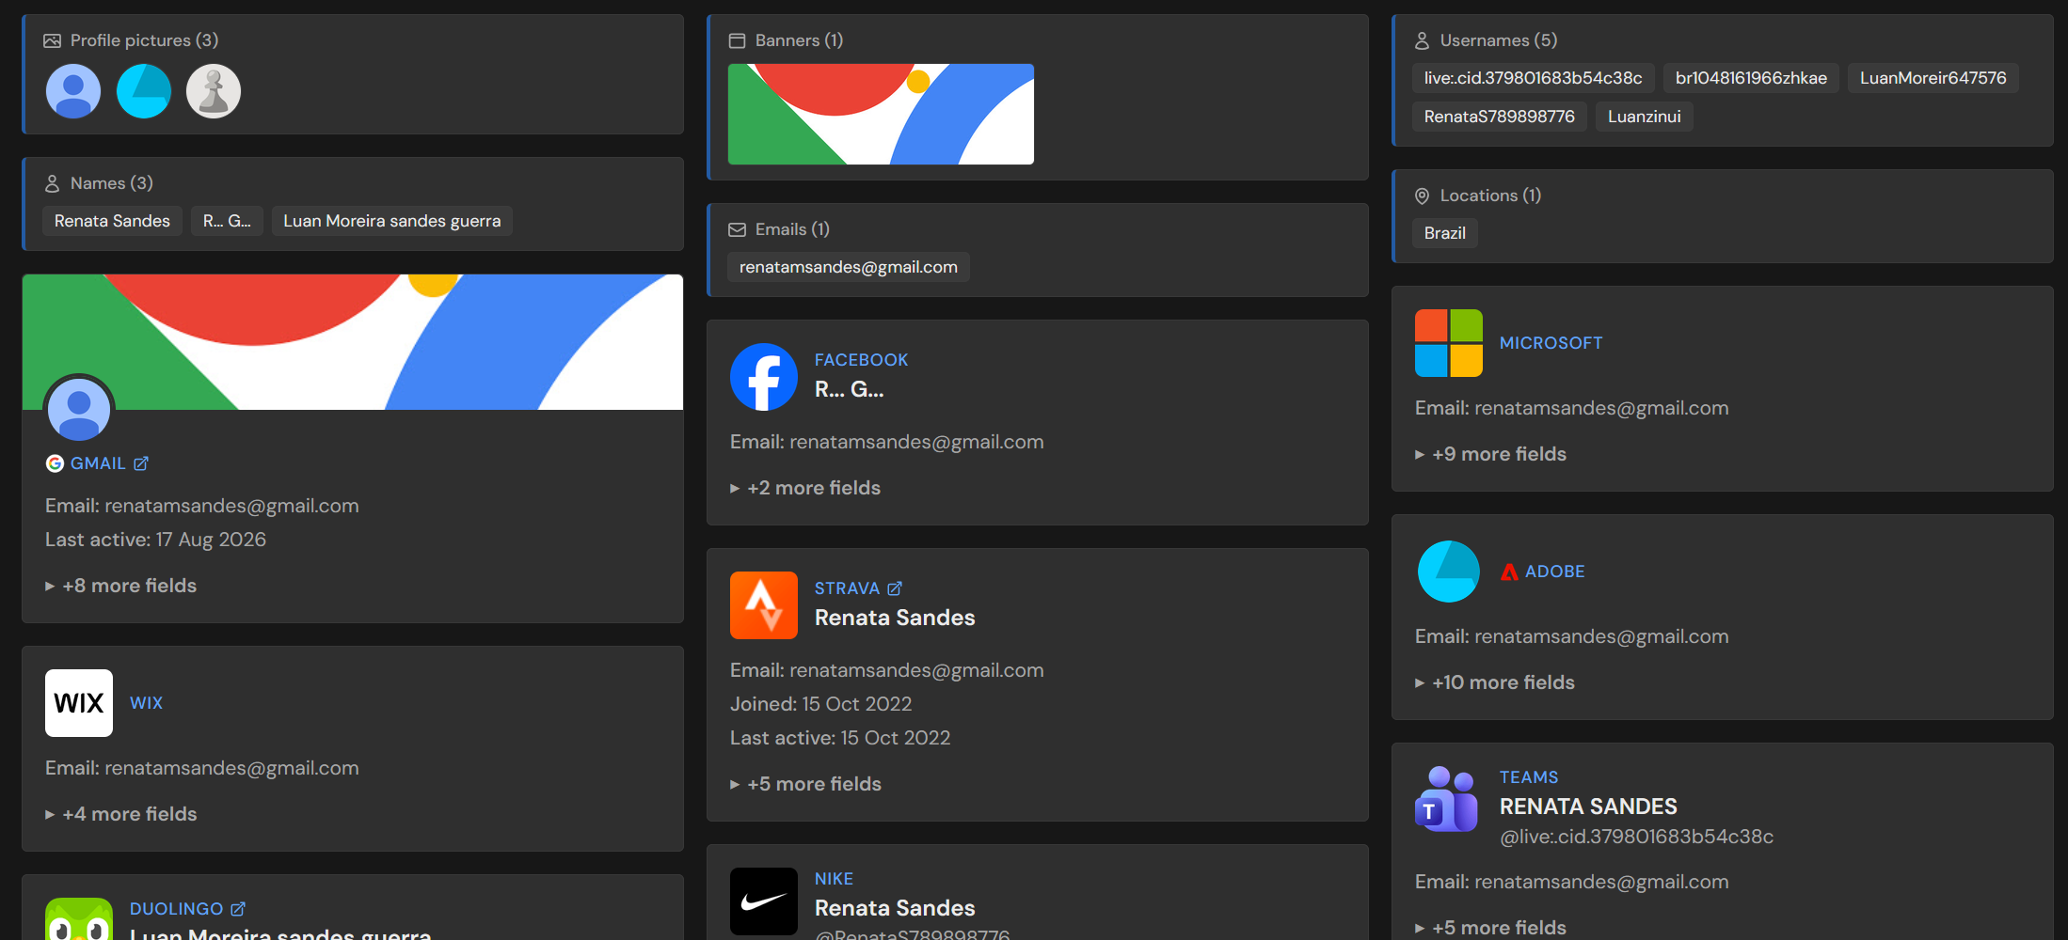Select the R... G... name chip
The height and width of the screenshot is (940, 2068).
point(227,221)
